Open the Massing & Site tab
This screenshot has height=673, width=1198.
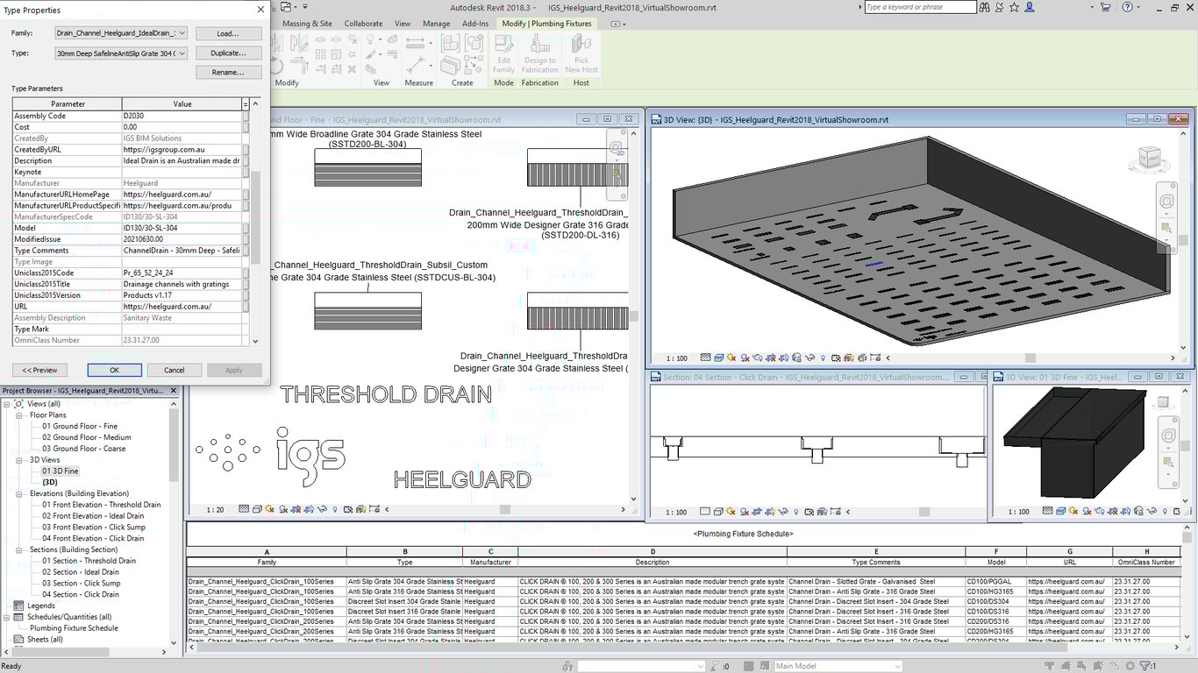click(307, 24)
